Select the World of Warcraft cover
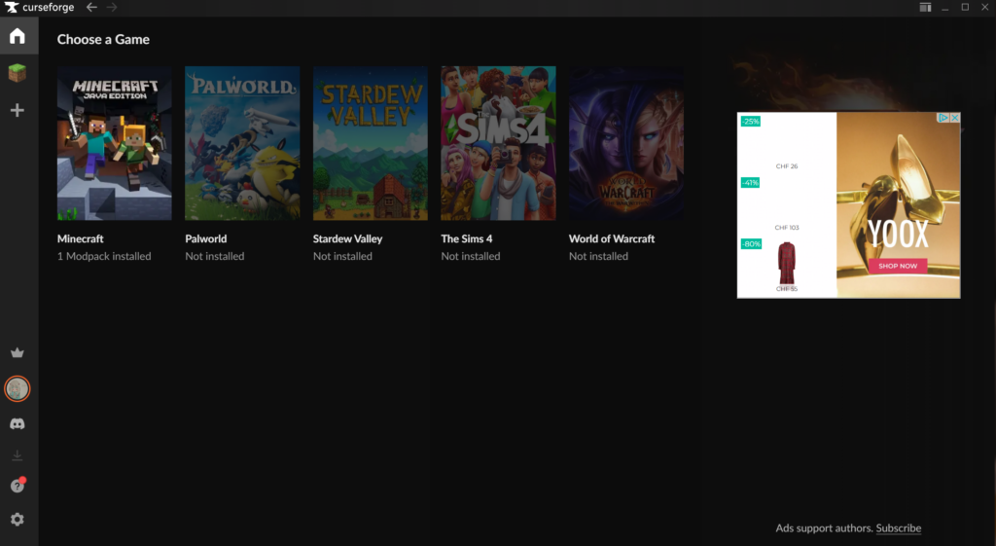This screenshot has height=546, width=996. [625, 143]
